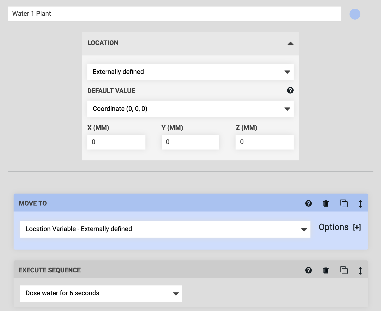Click Execute Sequence drag handle icon

360,270
